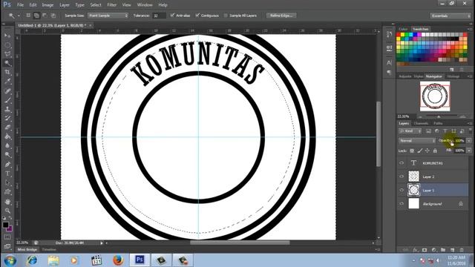Select the Healing Brush tool

point(7,91)
